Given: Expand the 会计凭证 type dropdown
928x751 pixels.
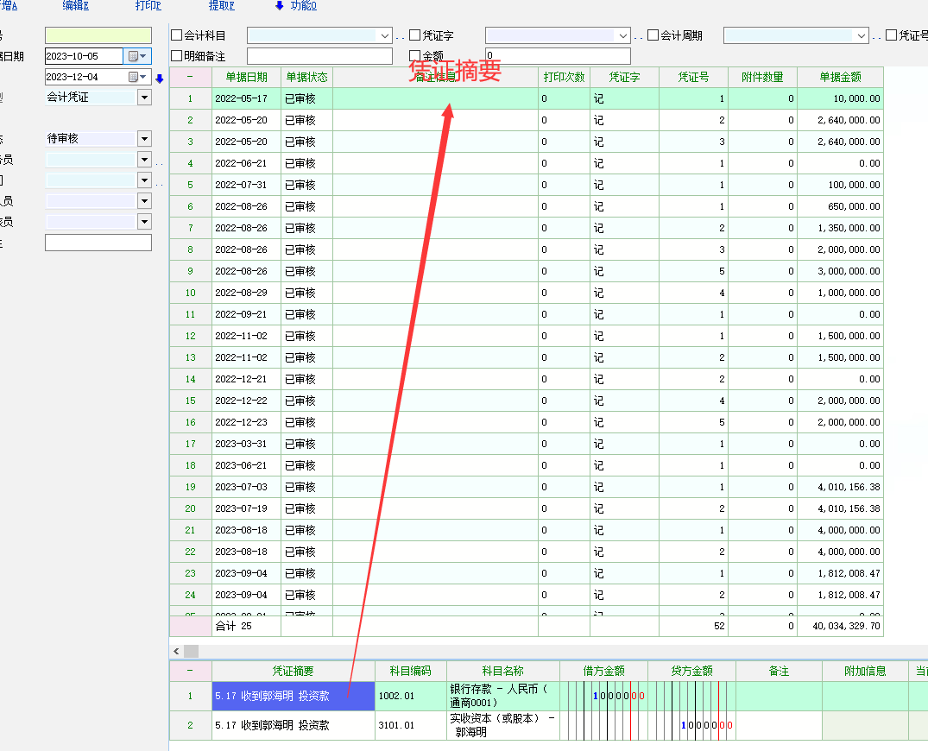Looking at the screenshot, I should tap(144, 98).
